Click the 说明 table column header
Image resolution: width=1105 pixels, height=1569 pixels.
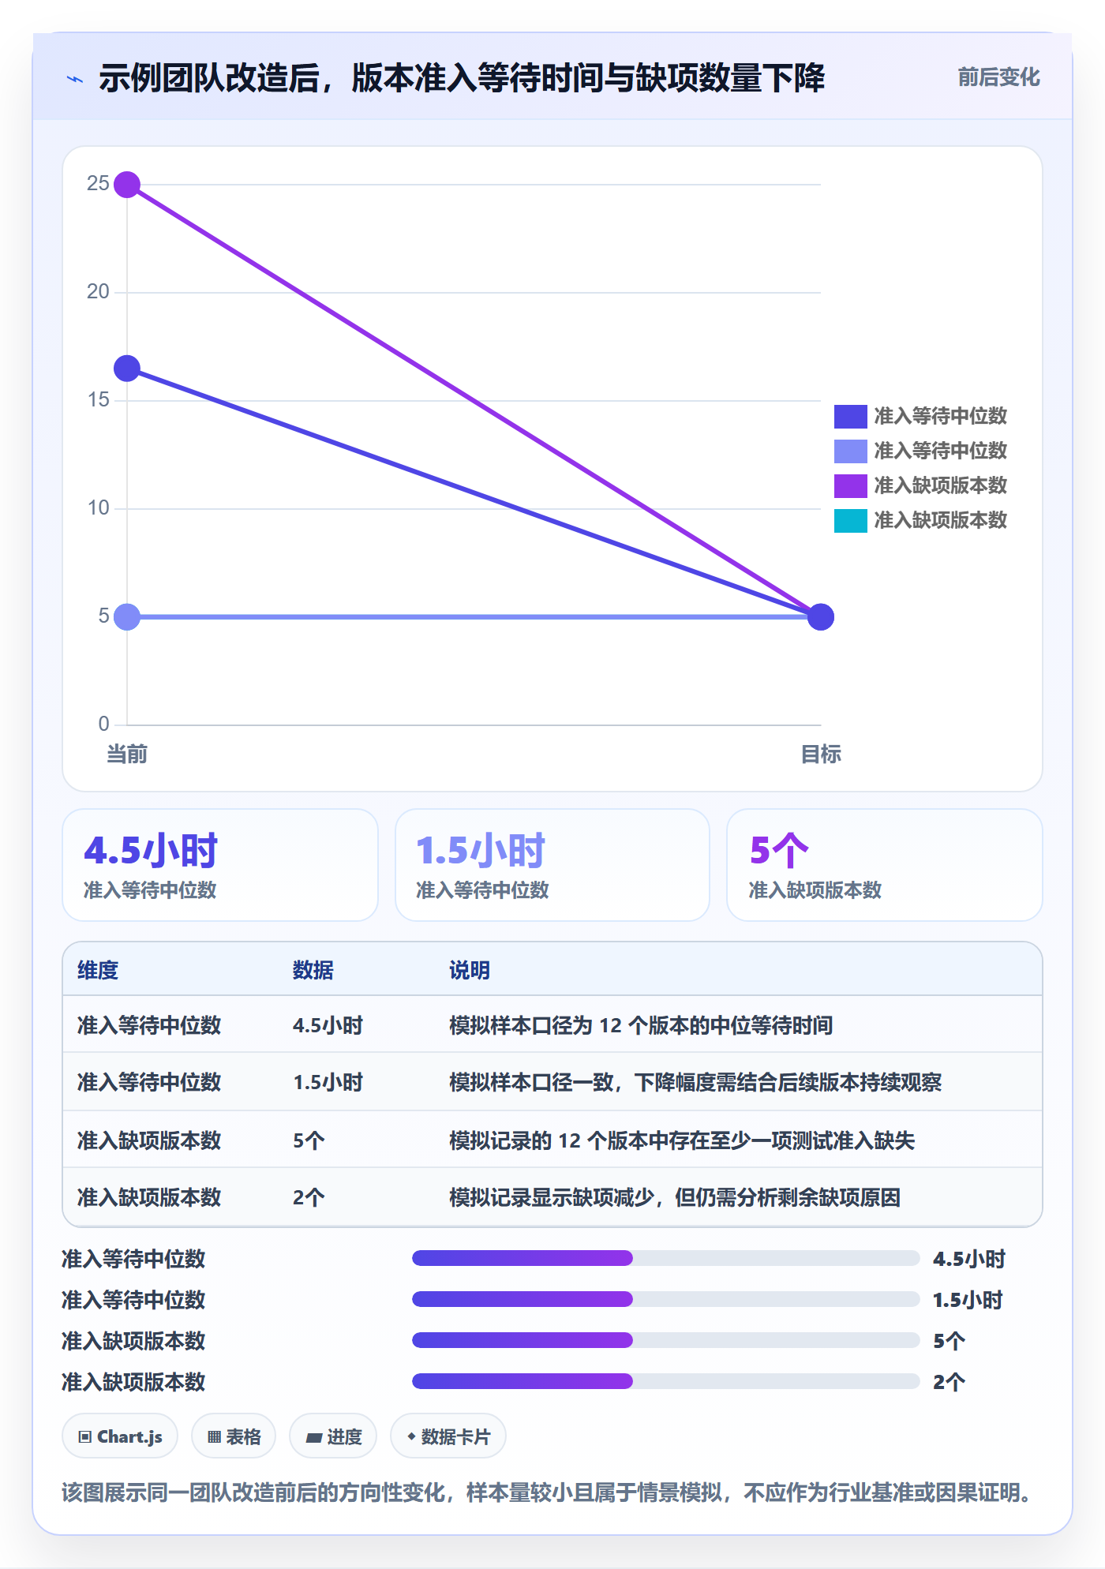[470, 970]
